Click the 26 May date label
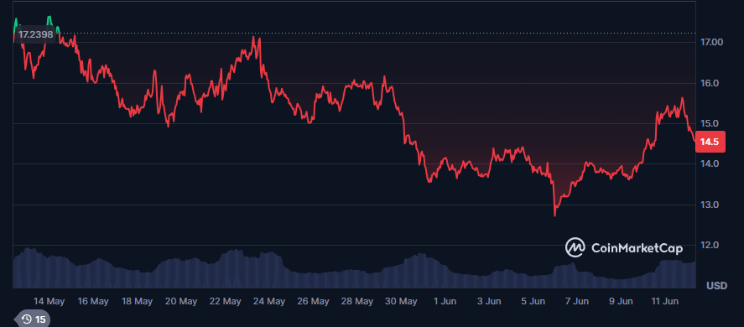The height and width of the screenshot is (327, 744). (313, 301)
